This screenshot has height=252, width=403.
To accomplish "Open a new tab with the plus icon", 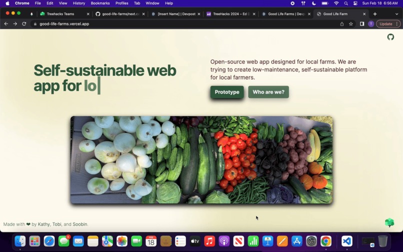I will point(374,14).
